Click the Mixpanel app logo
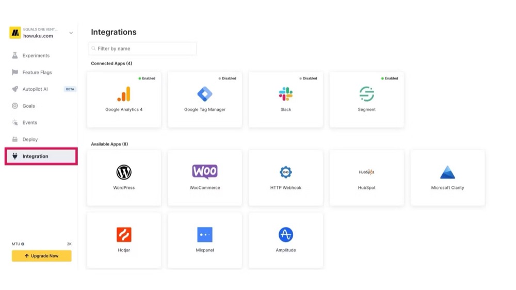Screen dimensions: 516x290 point(205,234)
